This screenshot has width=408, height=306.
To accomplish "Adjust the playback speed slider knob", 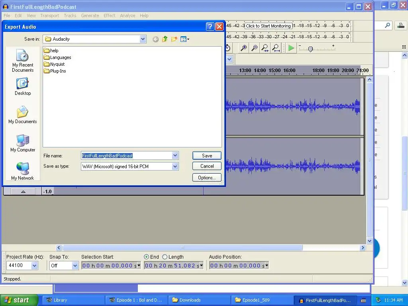I will [x=310, y=49].
